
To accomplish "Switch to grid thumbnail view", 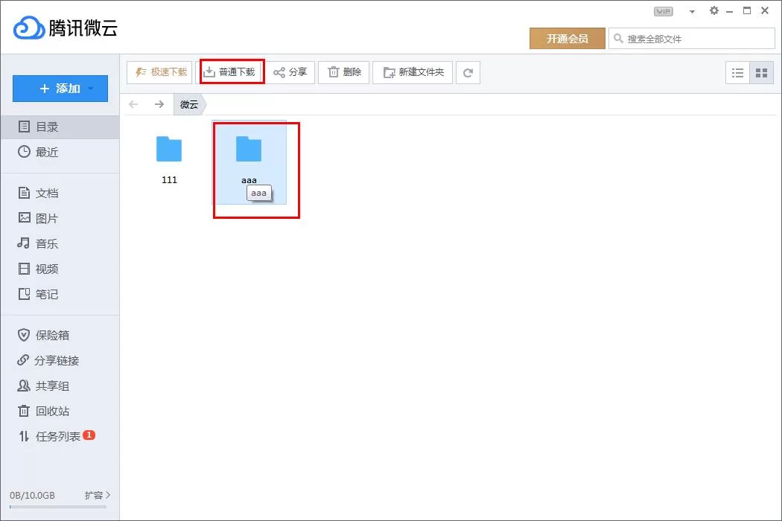I will coord(762,73).
